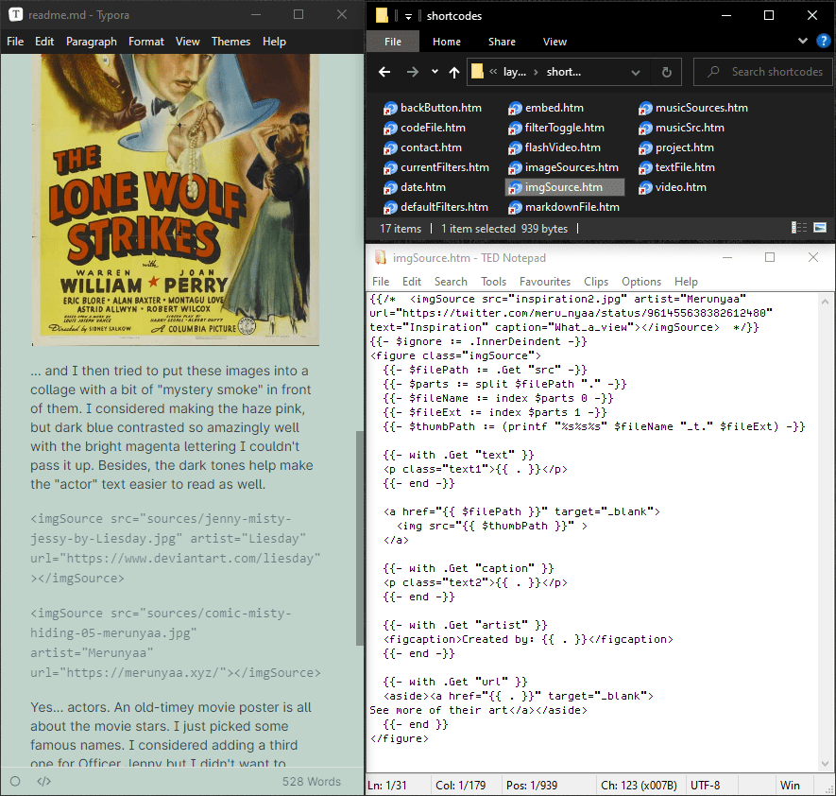Toggle the Typora sidebar circle button
836x796 pixels.
pos(15,781)
